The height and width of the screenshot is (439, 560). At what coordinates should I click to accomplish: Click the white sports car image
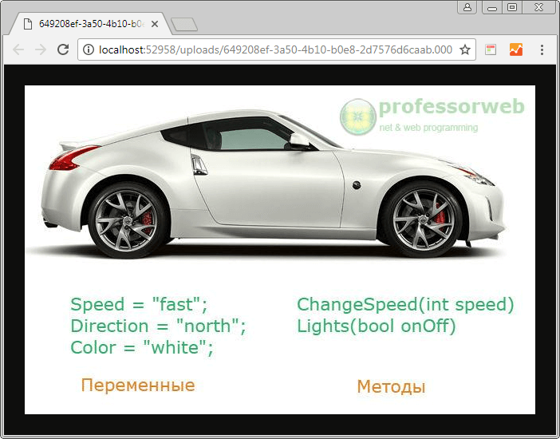point(271,184)
